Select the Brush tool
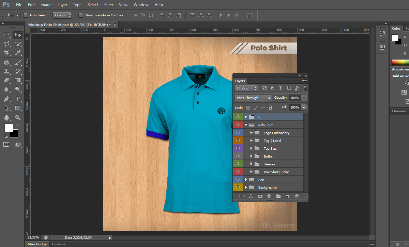 coord(18,63)
